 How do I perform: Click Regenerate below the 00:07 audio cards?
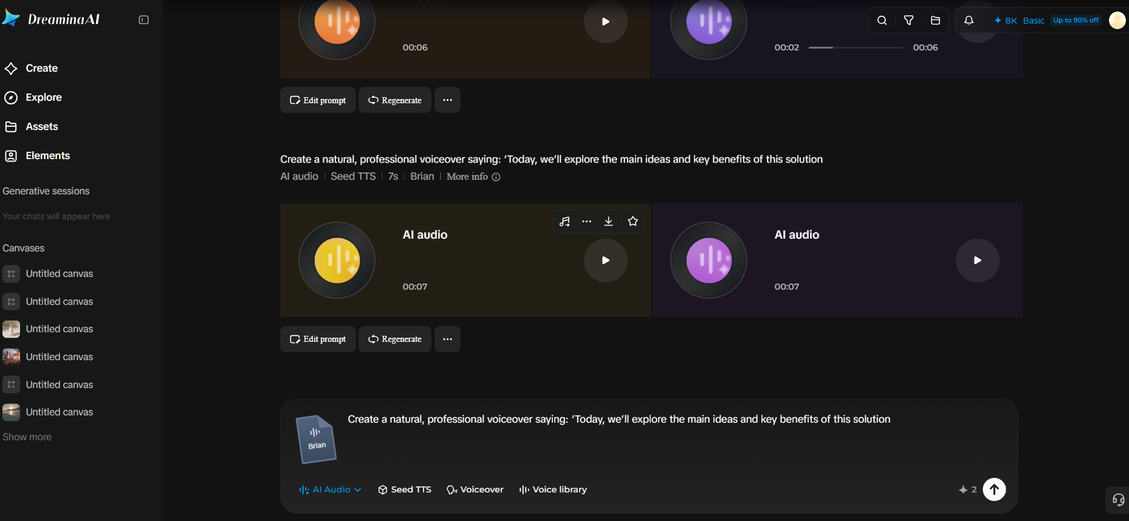click(395, 339)
